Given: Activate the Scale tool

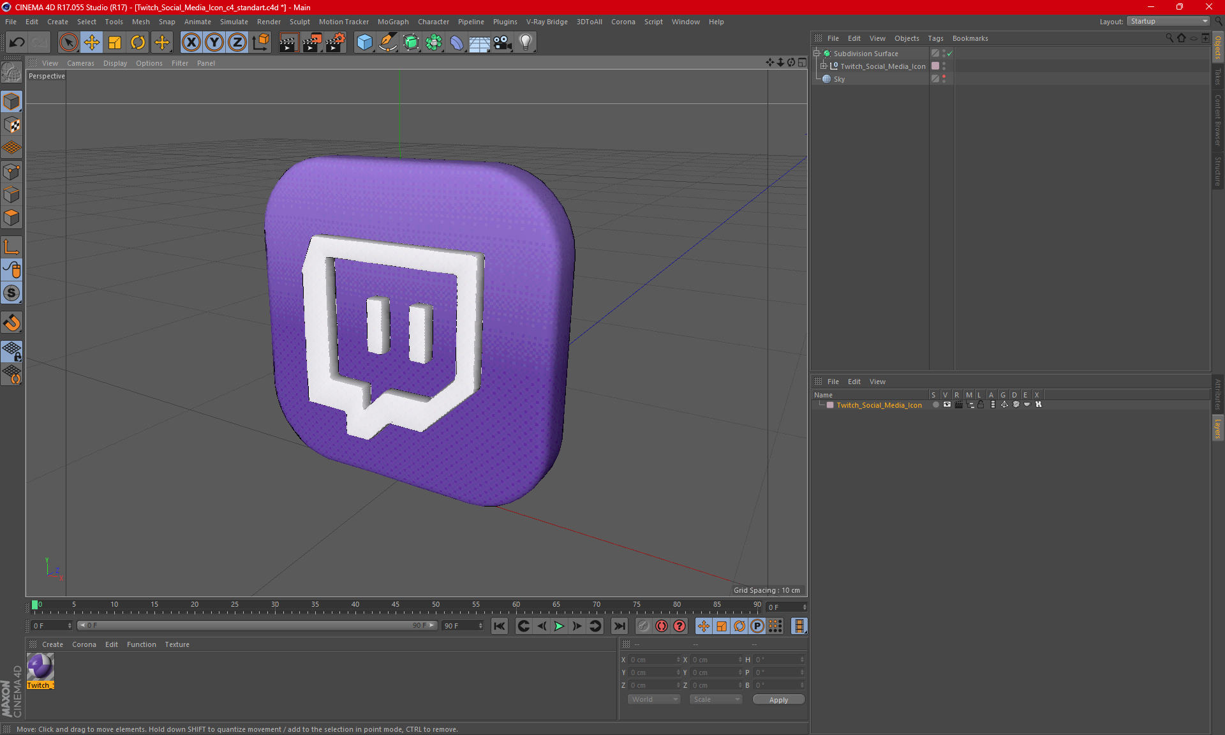Looking at the screenshot, I should tap(115, 43).
